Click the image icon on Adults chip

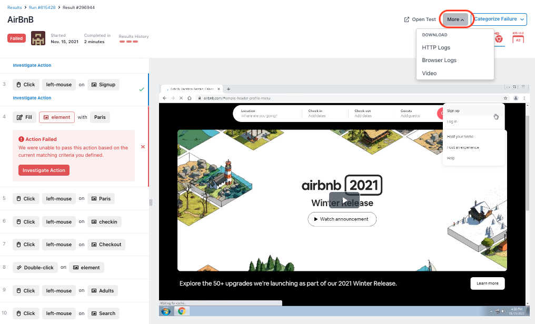click(94, 291)
